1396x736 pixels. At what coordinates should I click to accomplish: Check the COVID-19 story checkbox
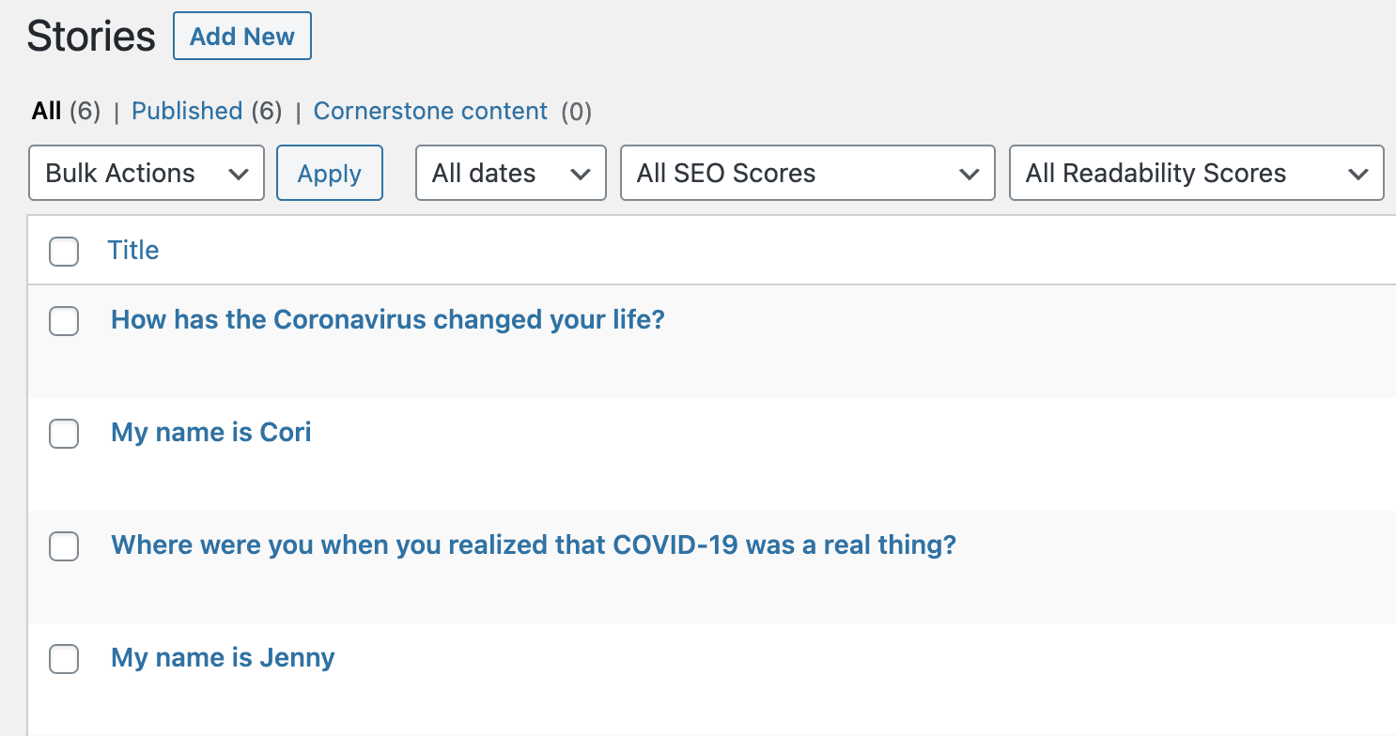[63, 546]
